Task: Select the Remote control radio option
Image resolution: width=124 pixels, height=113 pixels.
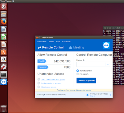Action: point(77,71)
